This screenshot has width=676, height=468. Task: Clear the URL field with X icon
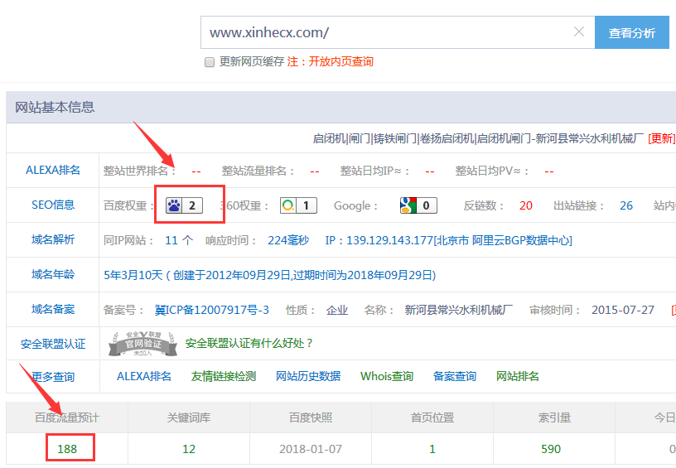click(579, 32)
